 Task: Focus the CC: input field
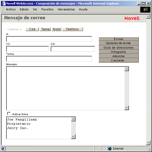point(27,49)
